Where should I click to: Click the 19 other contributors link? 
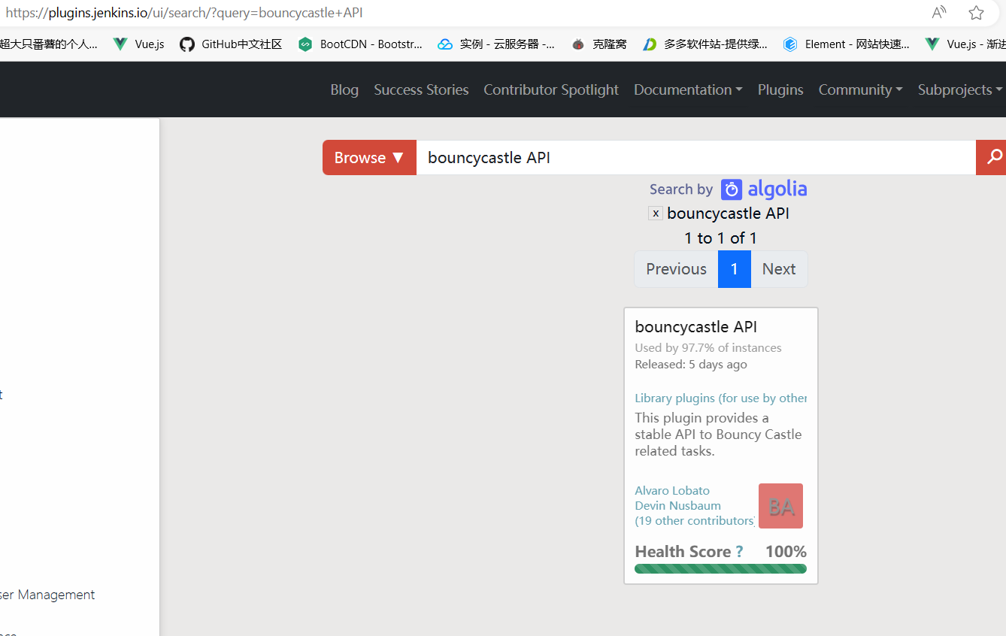(695, 520)
